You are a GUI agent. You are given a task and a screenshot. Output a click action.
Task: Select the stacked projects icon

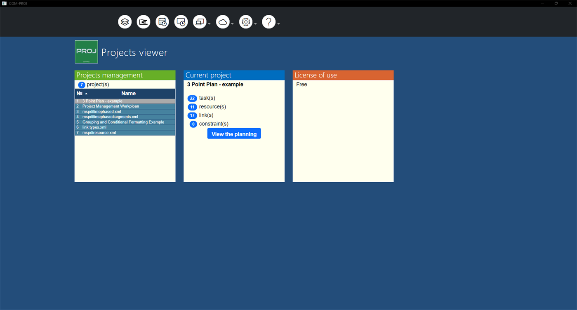125,21
